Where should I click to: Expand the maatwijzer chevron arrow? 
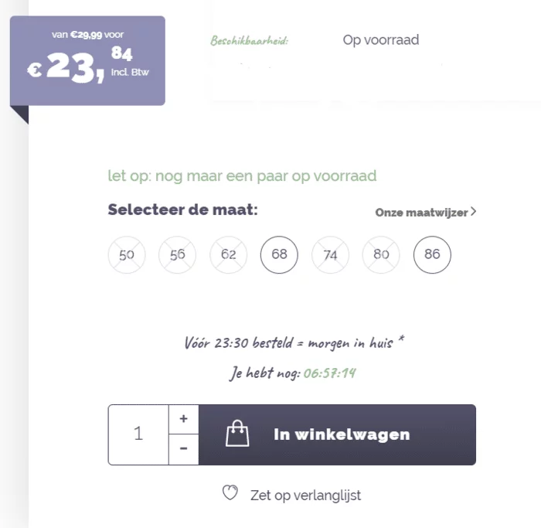(473, 212)
